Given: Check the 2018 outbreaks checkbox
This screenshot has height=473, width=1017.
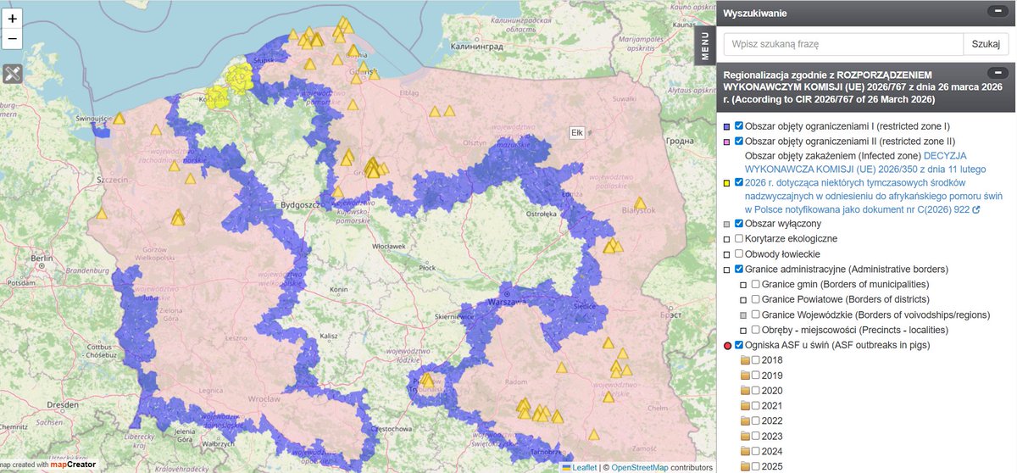Looking at the screenshot, I should tap(756, 360).
